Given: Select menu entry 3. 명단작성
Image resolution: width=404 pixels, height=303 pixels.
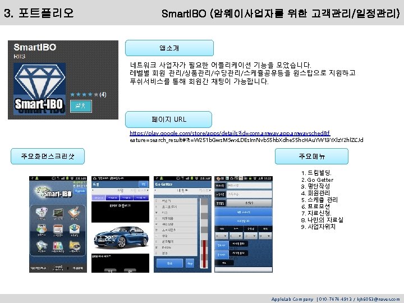Looking at the screenshot, I should pos(315,186).
